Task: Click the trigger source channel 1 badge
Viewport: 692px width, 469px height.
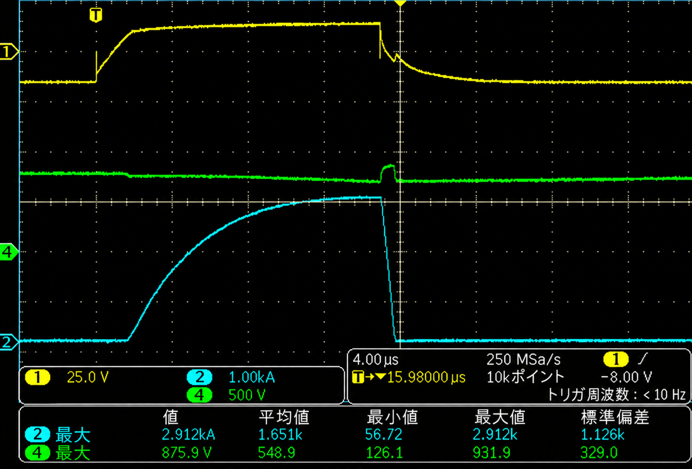Action: (x=616, y=359)
